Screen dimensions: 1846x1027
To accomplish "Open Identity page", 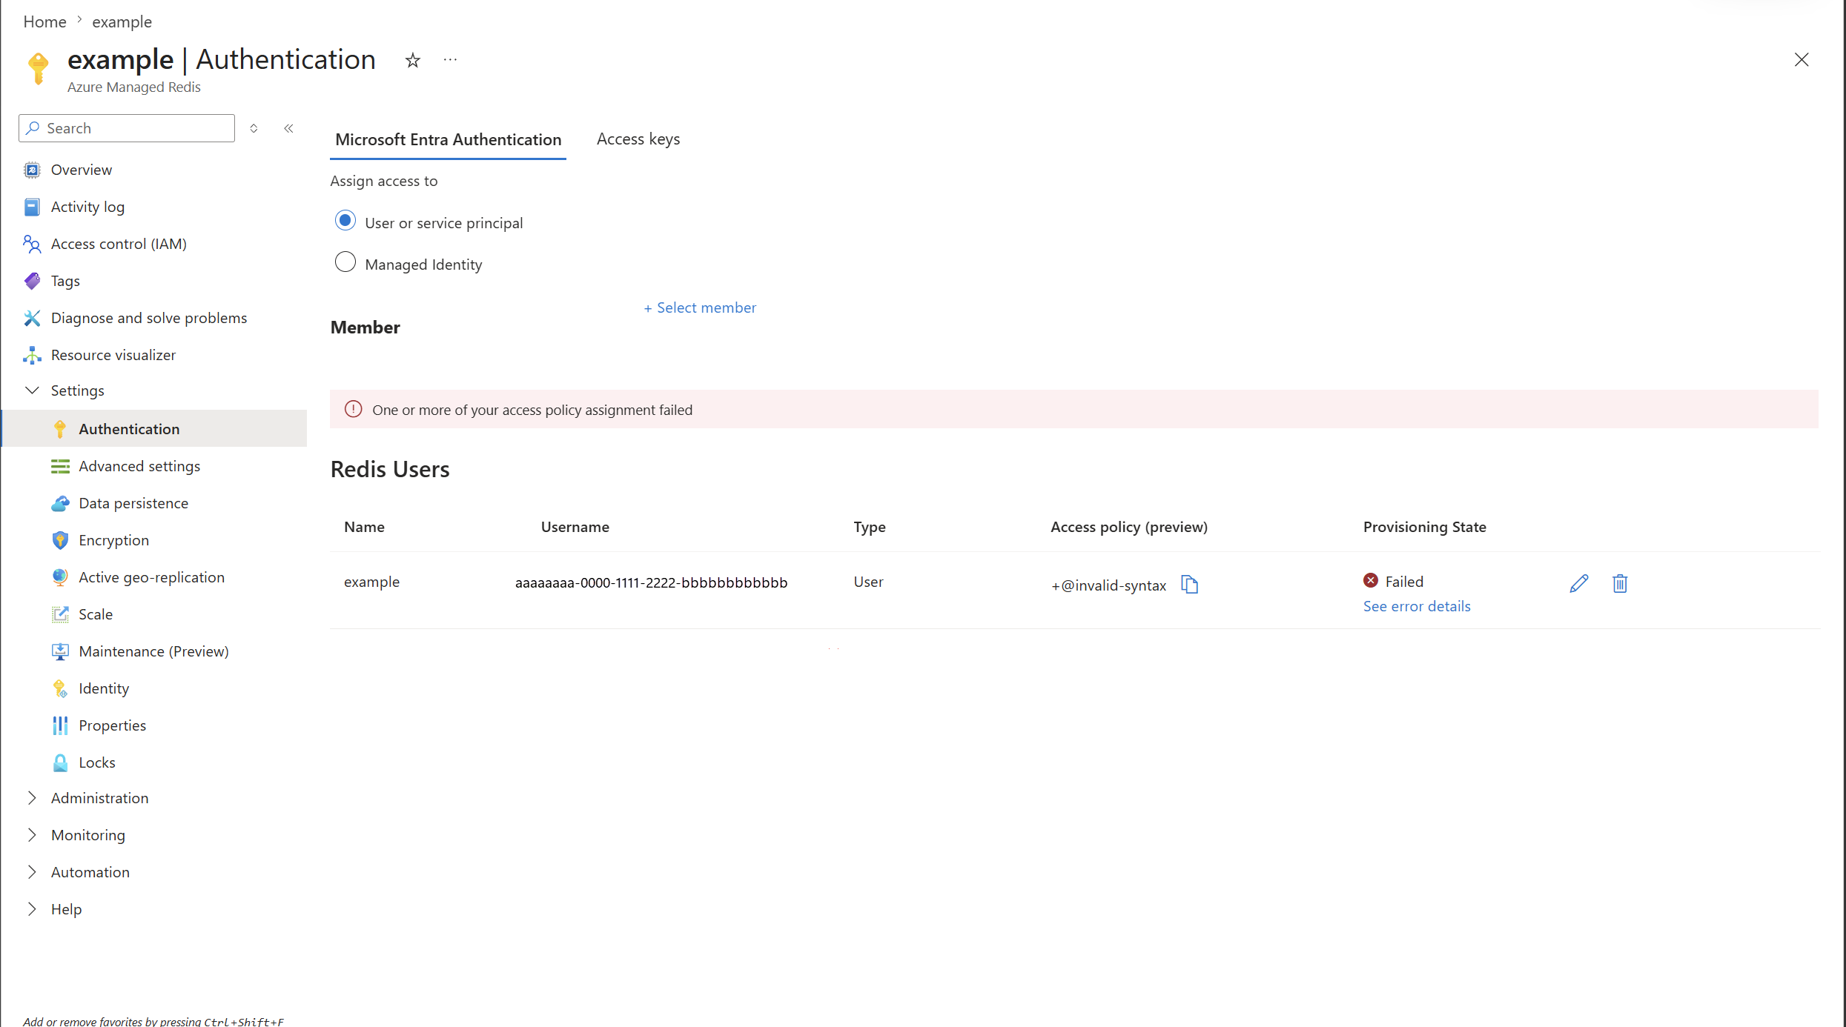I will [x=104, y=689].
